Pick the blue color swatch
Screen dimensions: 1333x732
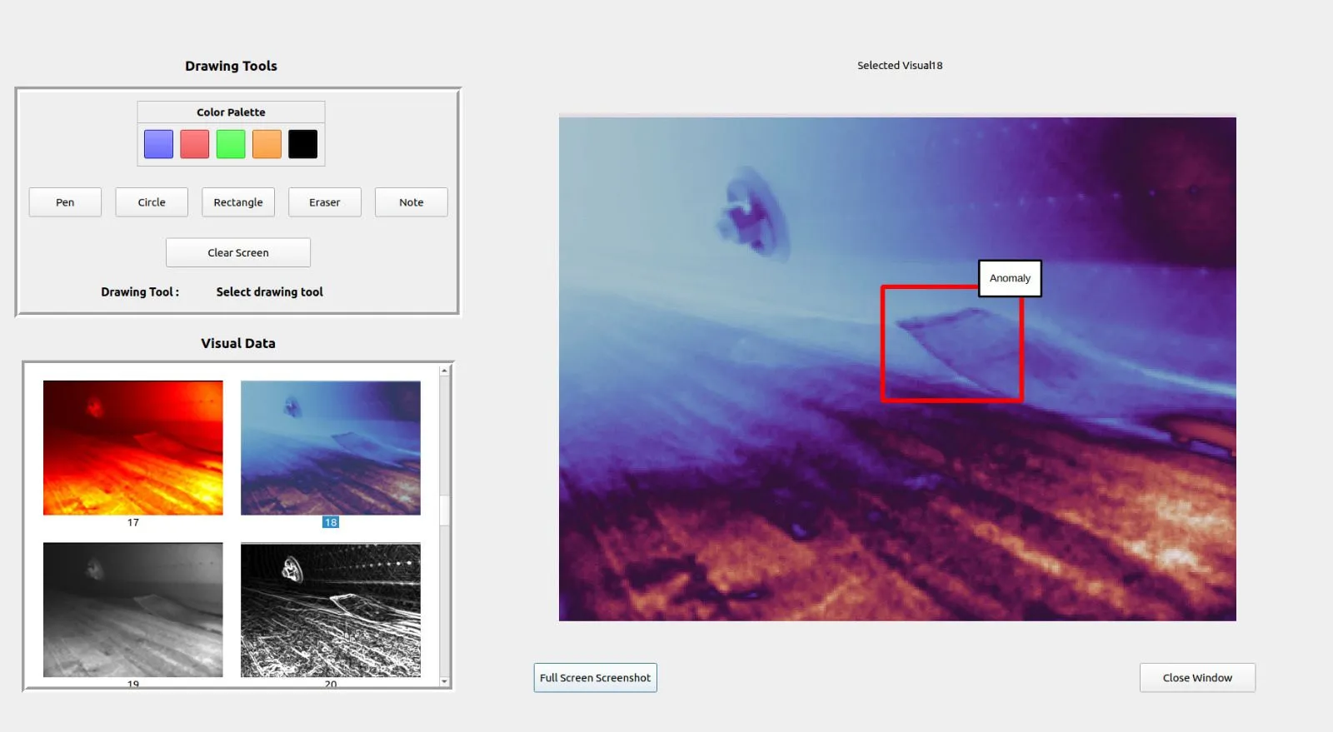[x=158, y=144]
